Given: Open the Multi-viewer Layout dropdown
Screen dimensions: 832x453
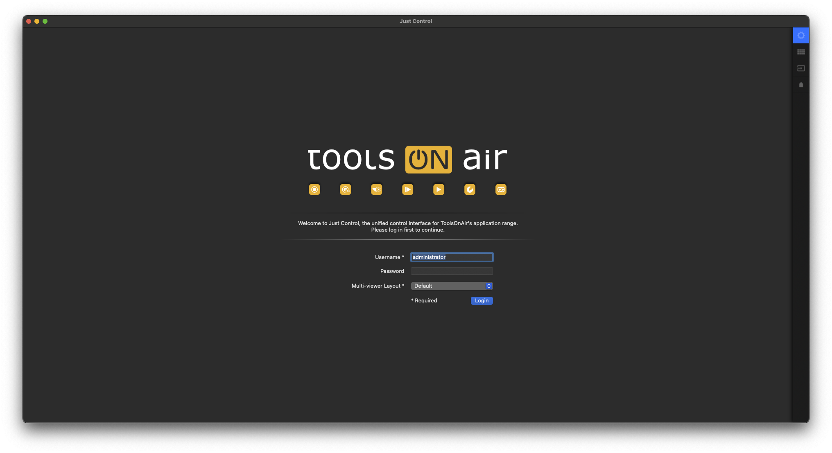Looking at the screenshot, I should [x=452, y=286].
